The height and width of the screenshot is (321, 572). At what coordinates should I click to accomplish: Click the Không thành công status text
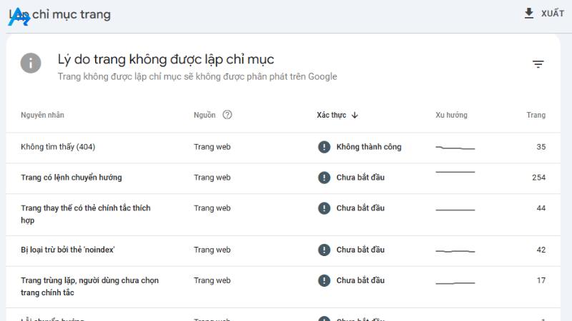[369, 147]
